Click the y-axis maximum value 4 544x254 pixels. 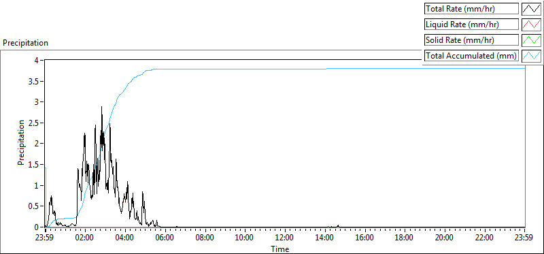click(40, 61)
